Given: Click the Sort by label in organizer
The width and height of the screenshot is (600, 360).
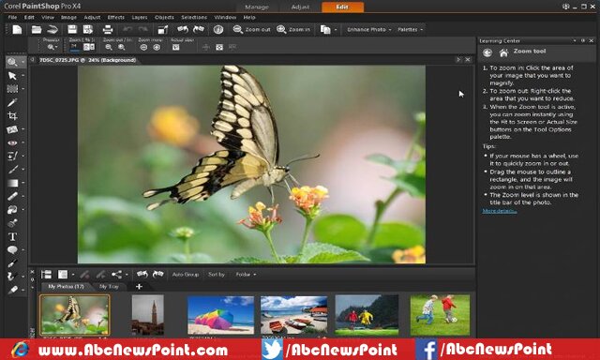Looking at the screenshot, I should click(217, 275).
